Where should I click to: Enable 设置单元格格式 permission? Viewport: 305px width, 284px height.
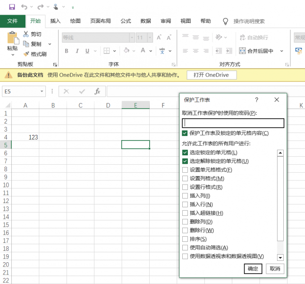tap(185, 170)
